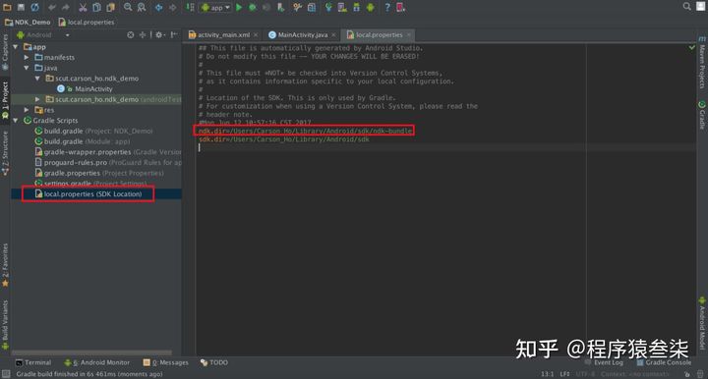Viewport: 708px width, 379px height.
Task: Open the Android project view dropdown
Action: tap(43, 34)
